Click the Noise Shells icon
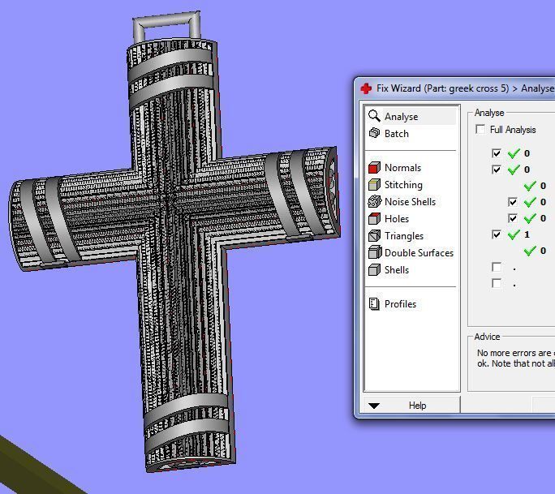Image resolution: width=555 pixels, height=494 pixels. point(374,201)
